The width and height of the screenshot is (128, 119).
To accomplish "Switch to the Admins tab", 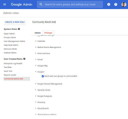I will tap(38, 33).
